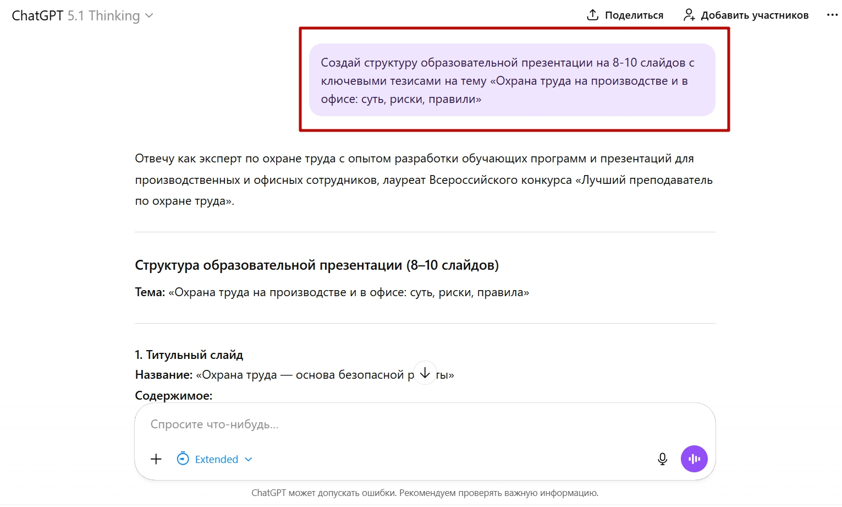Viewport: 842px width, 507px height.
Task: Select the microphone dictation icon
Action: coord(662,459)
